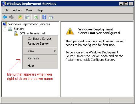135x104 pixels.
Task: Click the title bar application icon
Action: click(x=4, y=4)
